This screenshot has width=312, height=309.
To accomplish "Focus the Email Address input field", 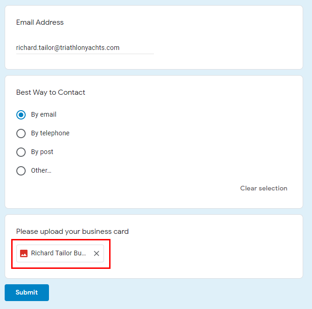I will click(x=85, y=48).
